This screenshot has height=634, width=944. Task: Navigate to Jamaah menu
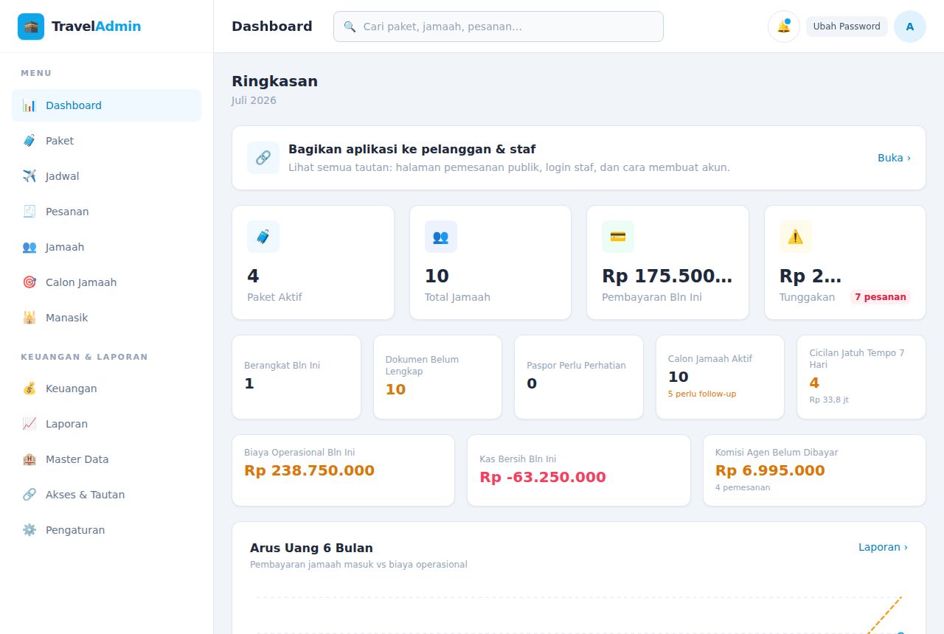tap(106, 247)
